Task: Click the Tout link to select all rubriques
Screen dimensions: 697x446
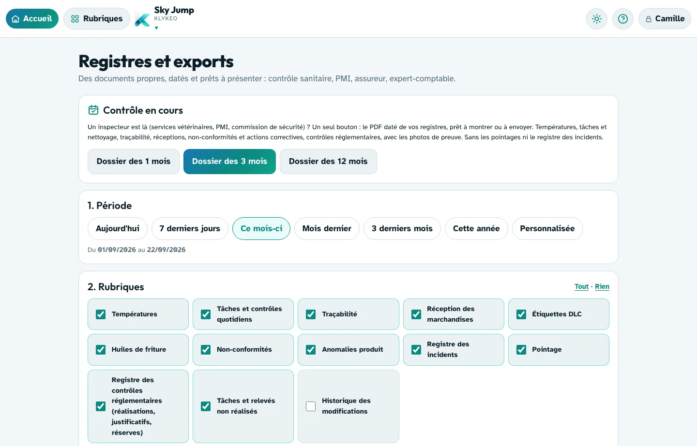Action: (x=581, y=286)
